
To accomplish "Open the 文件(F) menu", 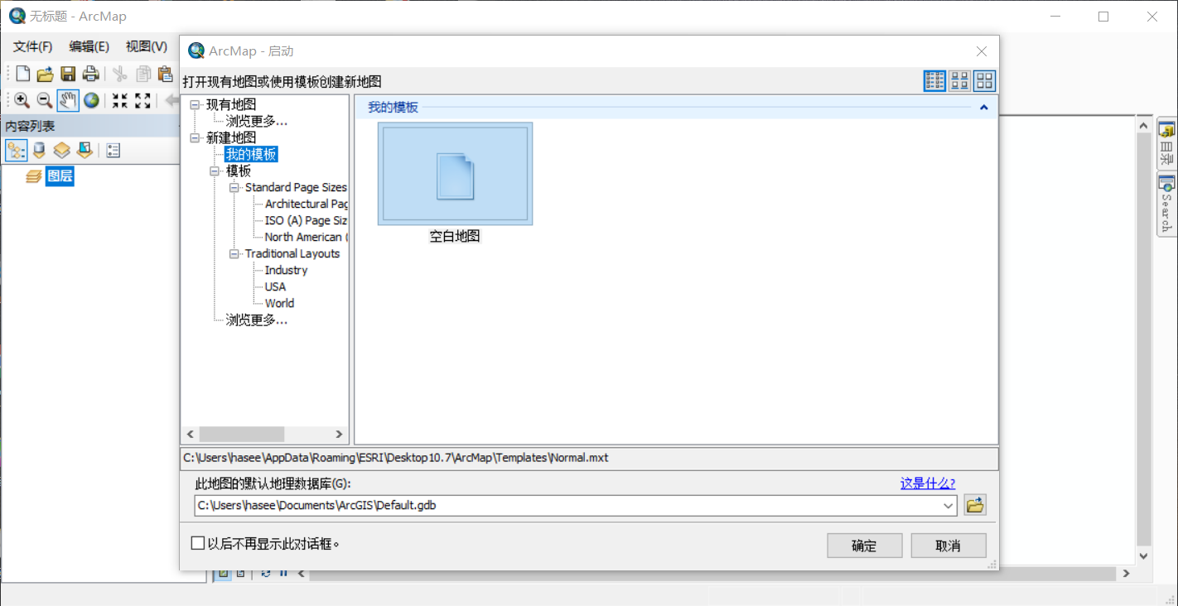I will click(x=33, y=46).
